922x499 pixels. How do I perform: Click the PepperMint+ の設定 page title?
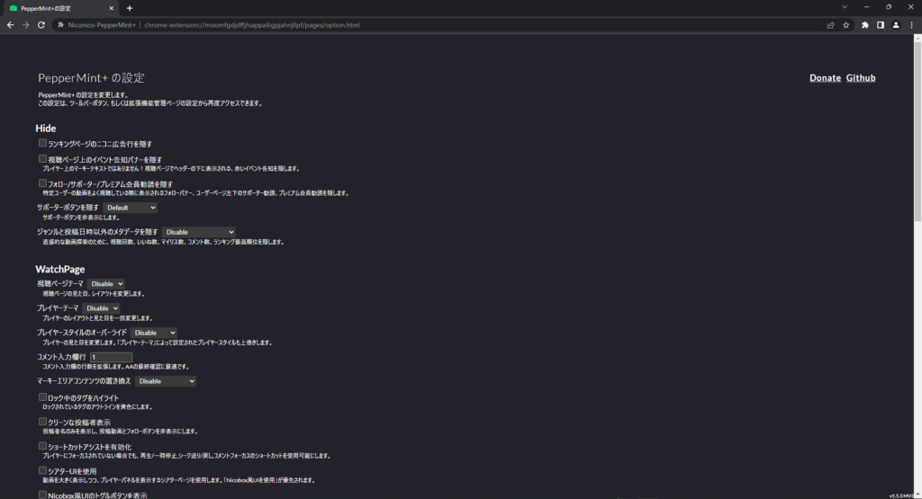[x=91, y=78]
